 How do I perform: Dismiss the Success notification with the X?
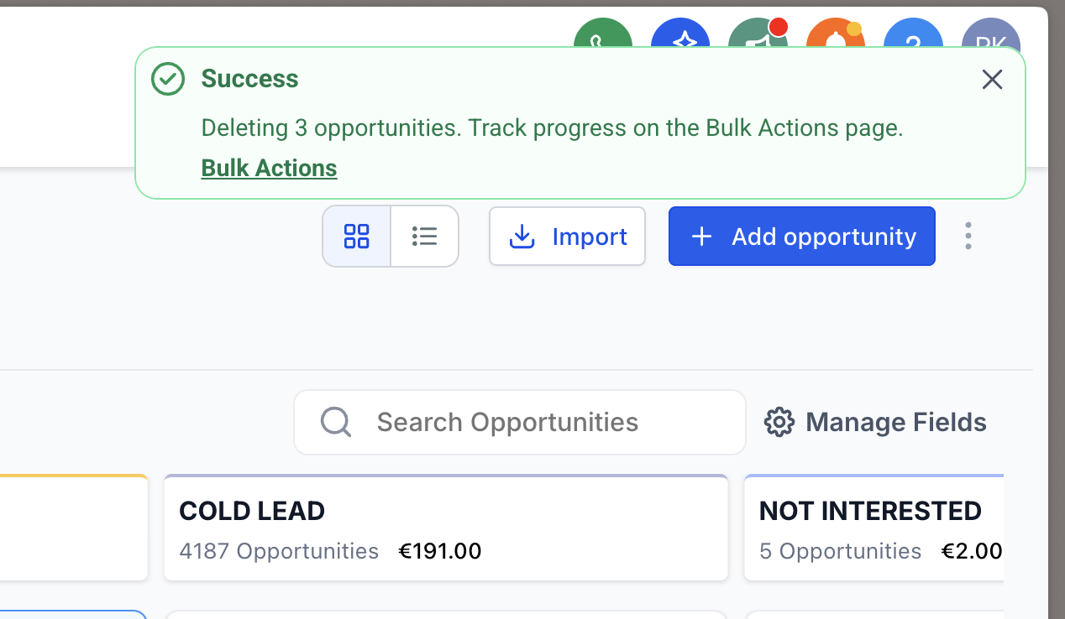coord(993,80)
